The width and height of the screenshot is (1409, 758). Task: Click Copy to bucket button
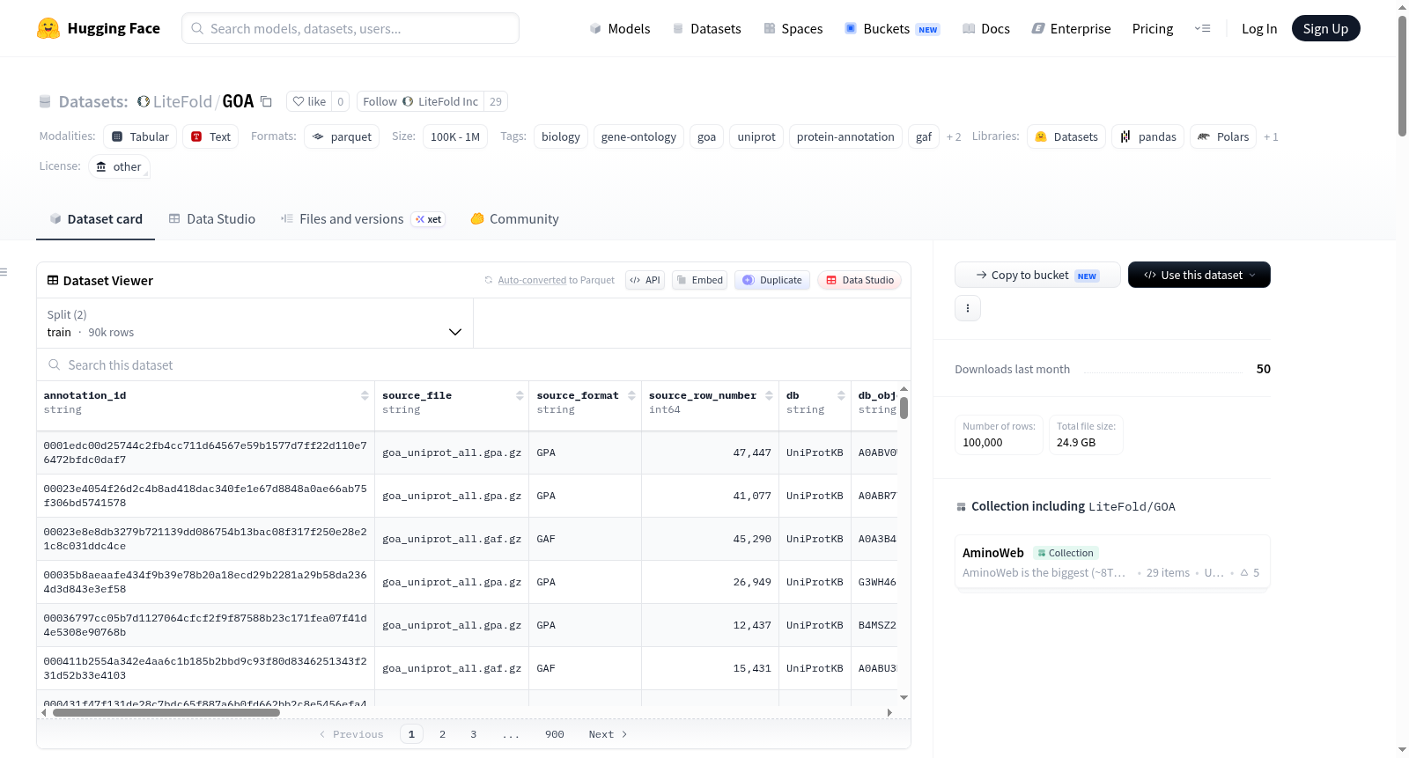tap(1037, 275)
